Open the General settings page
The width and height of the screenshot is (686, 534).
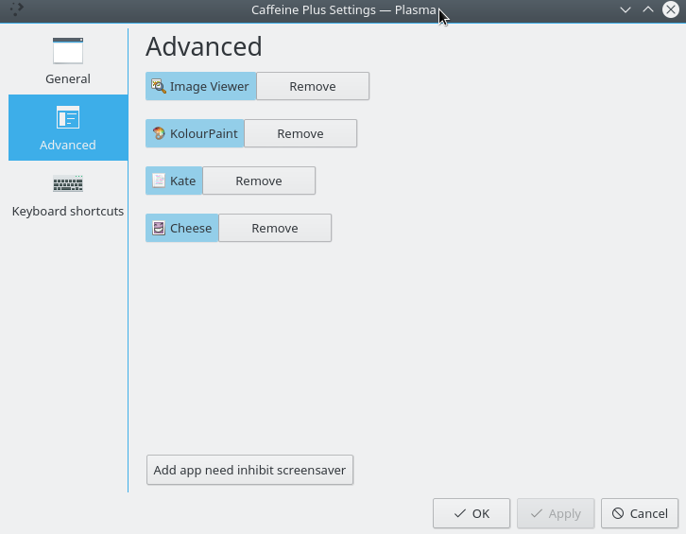68,61
